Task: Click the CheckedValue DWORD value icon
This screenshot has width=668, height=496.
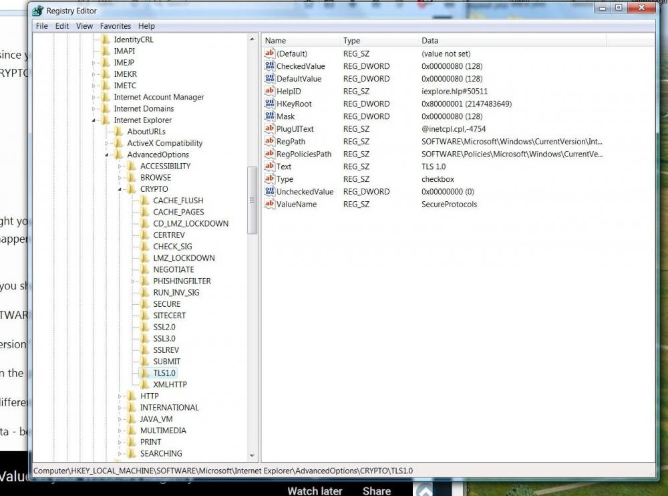Action: [270, 66]
